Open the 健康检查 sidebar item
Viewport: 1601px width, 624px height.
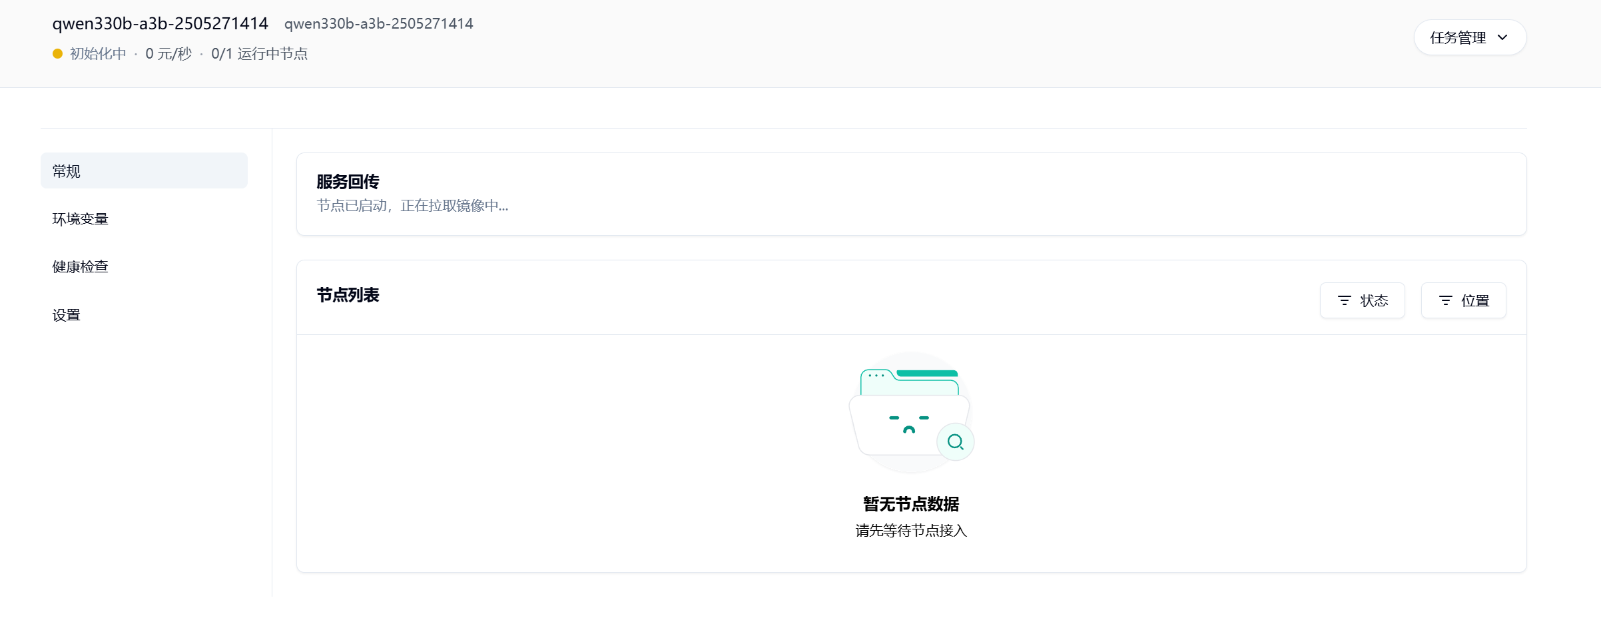(x=81, y=267)
